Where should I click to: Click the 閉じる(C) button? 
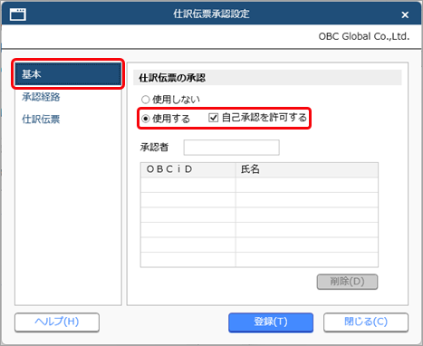(x=366, y=322)
